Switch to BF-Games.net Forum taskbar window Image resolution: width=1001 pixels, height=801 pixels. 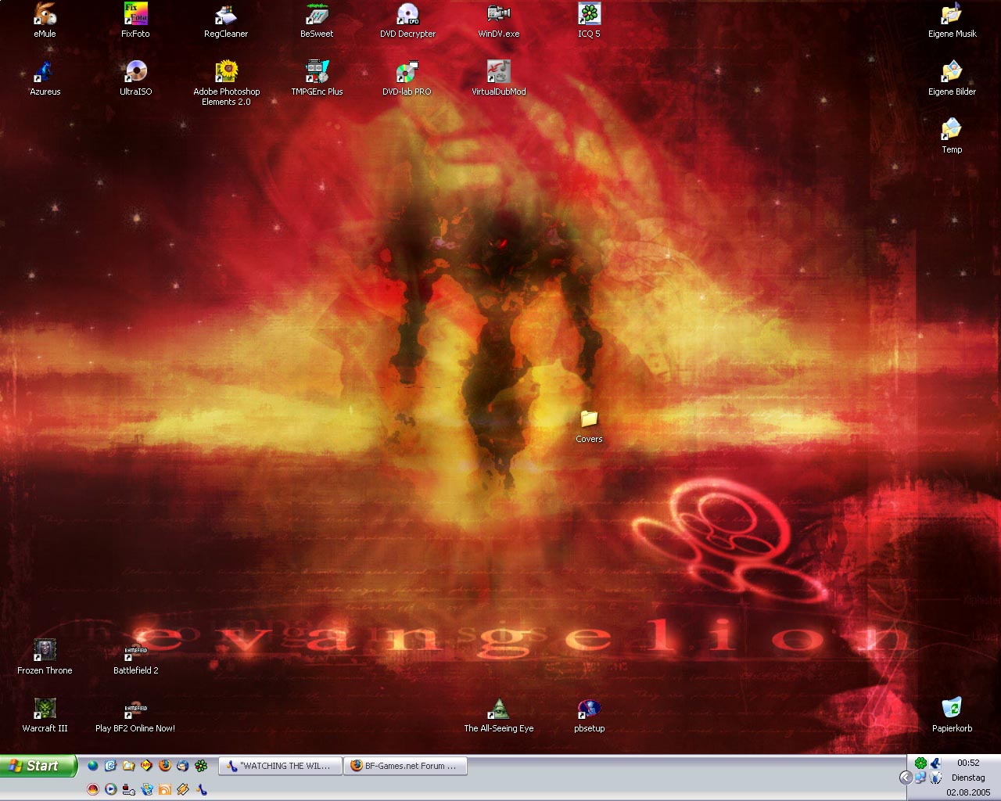(x=406, y=766)
